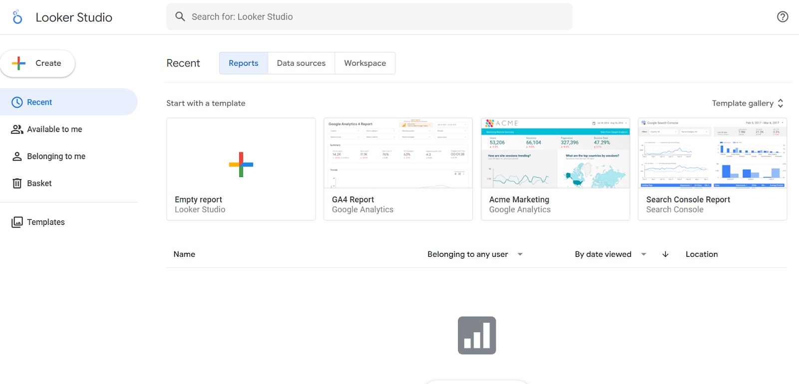Click the Looker Studio subtitle under Empty report
This screenshot has height=384, width=799.
click(x=200, y=210)
